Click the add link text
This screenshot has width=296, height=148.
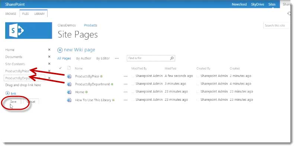tap(13, 93)
